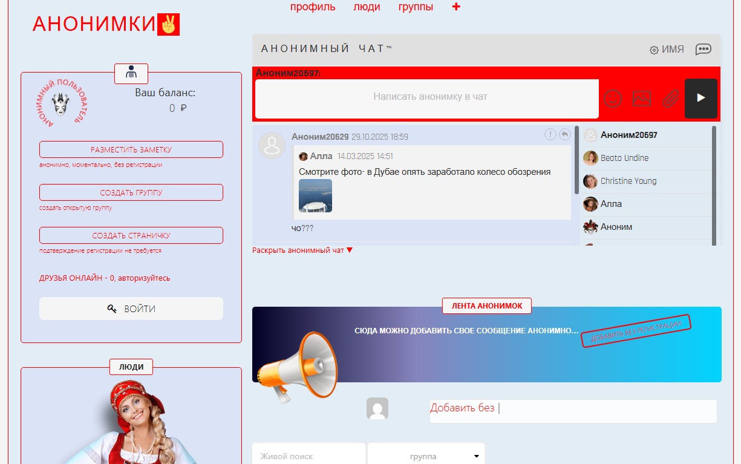Image resolution: width=741 pixels, height=464 pixels.
Task: Click the gear ИМЯ settings icon
Action: (654, 50)
